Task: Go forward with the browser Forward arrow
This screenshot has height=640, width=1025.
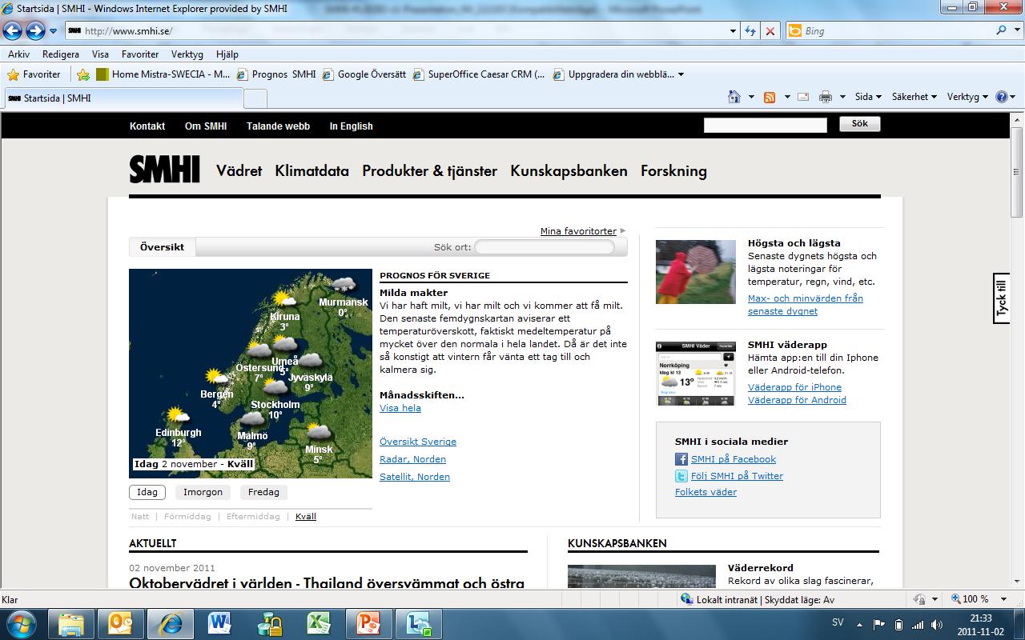Action: click(x=35, y=30)
